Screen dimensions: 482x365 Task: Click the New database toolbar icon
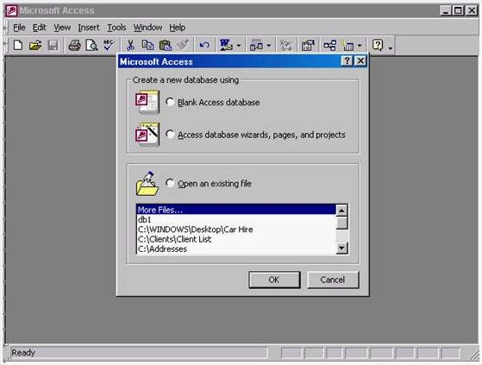18,46
